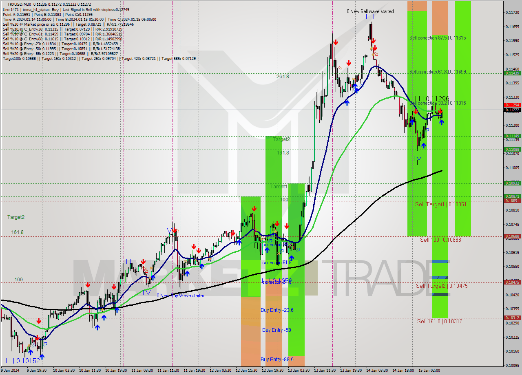Click 'Sell correction 61.8 | 0.11459' label

point(438,72)
